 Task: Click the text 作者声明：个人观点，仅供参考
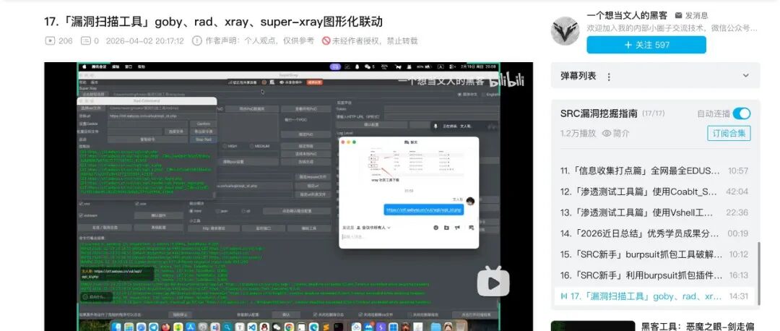(x=260, y=40)
